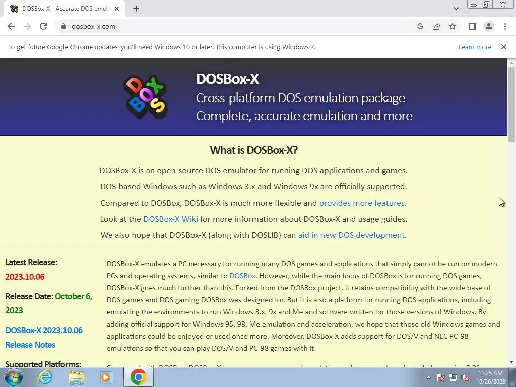Reload the dosbox-x.com page

click(43, 26)
